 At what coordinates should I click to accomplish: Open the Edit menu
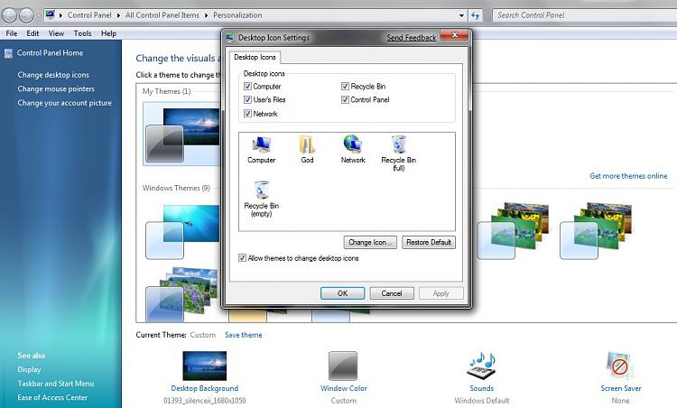[32, 33]
